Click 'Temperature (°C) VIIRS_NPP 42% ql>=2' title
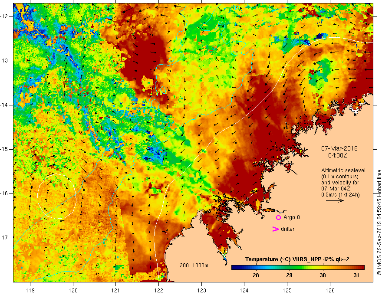Image resolution: width=382 pixels, height=295 pixels. pos(297,259)
